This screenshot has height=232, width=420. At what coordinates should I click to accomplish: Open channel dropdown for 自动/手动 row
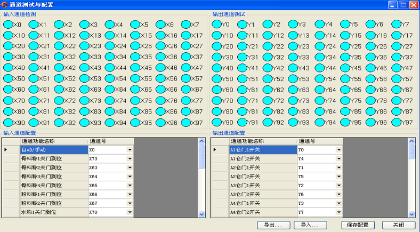[130, 150]
